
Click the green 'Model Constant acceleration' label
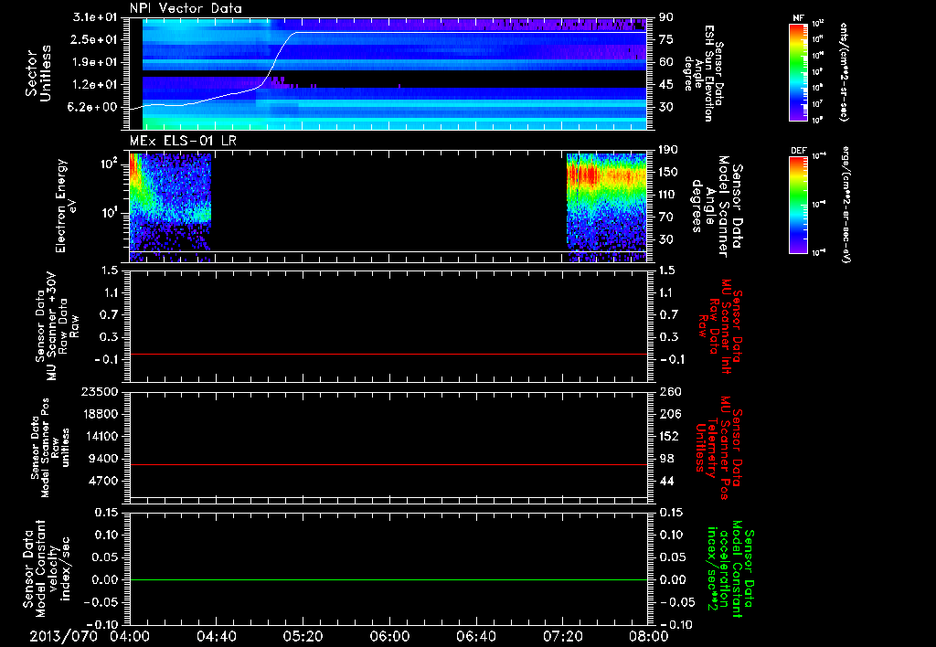729,567
